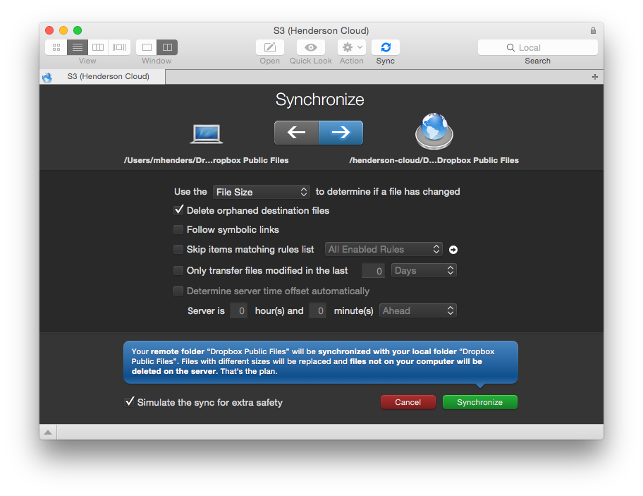
Task: Click the Sync toolbar icon
Action: pyautogui.click(x=386, y=47)
